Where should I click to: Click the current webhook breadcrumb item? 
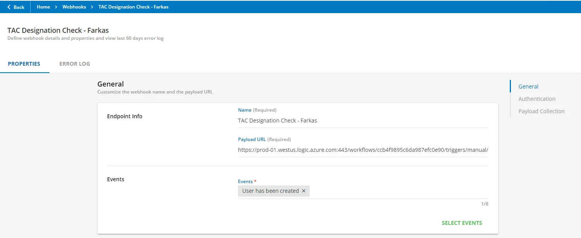pyautogui.click(x=134, y=7)
